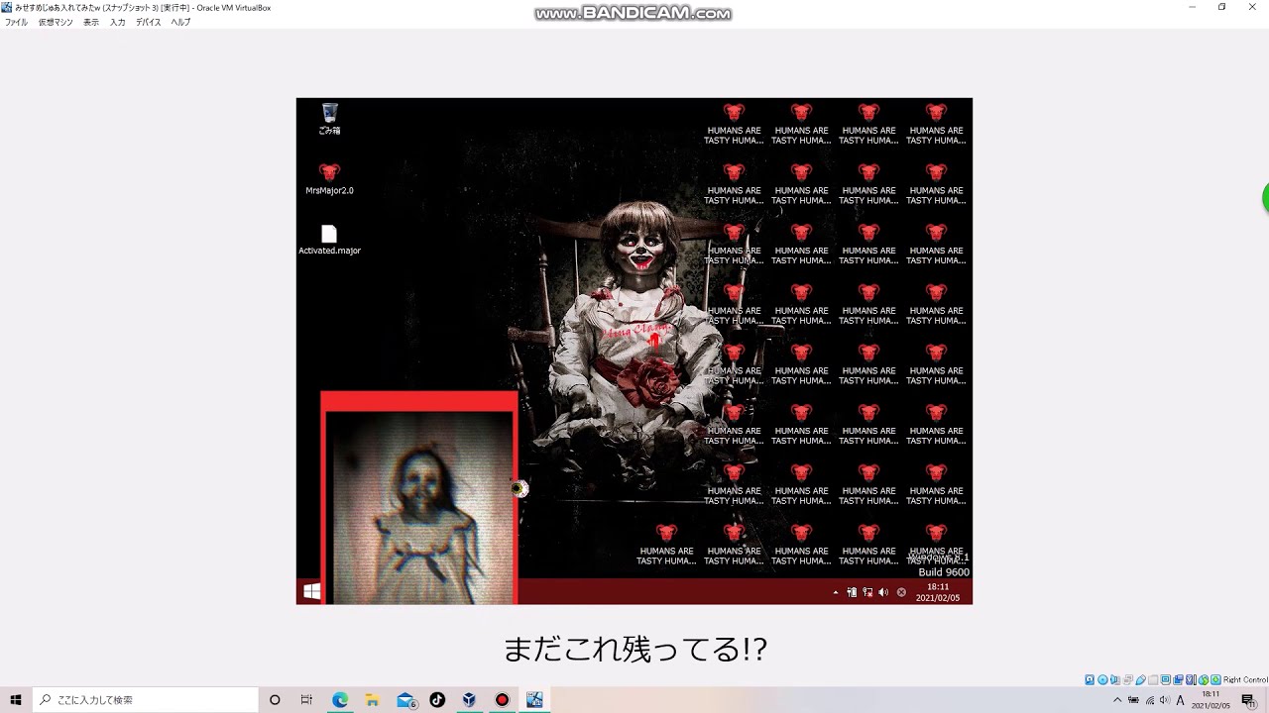Viewport: 1269px width, 713px height.
Task: Click VirtualBox keyboard capture arrow indicator
Action: coord(1215,679)
